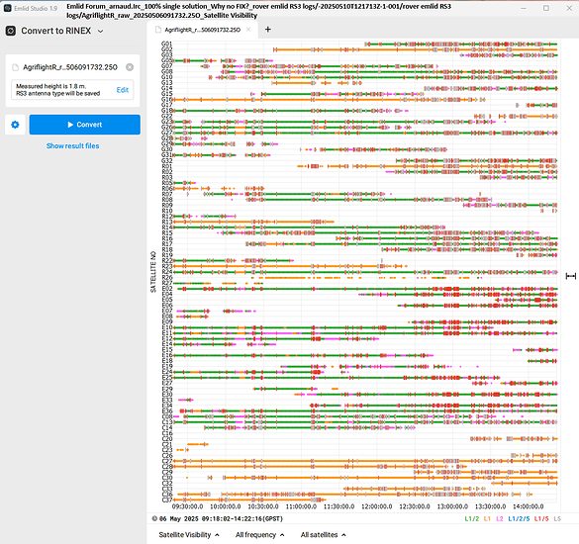Remove the AgriflightR file with the X icon

click(x=130, y=67)
